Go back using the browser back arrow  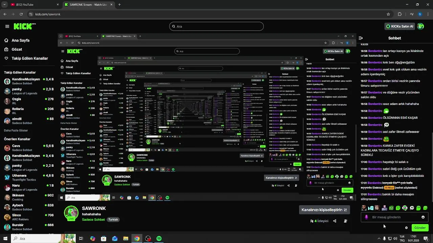pos(5,14)
